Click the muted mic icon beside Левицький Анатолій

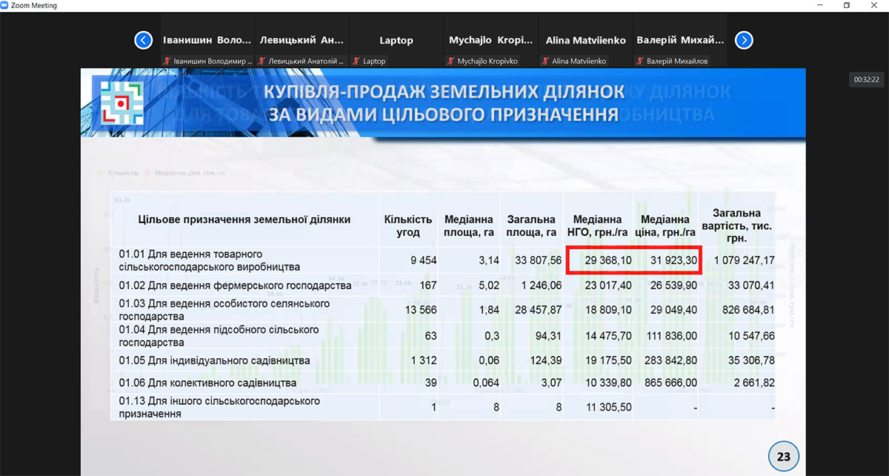(262, 62)
